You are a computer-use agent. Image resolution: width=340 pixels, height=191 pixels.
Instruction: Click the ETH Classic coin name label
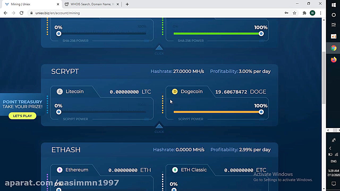click(x=194, y=170)
